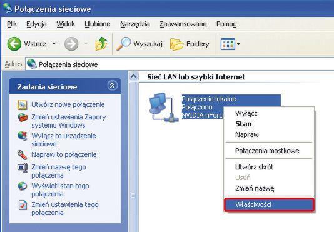
Task: Open the Plik menu
Action: [12, 24]
